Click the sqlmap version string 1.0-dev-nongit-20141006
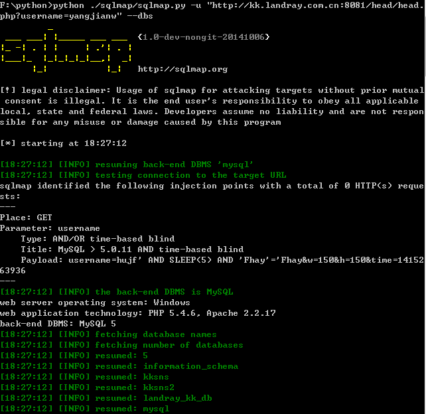The image size is (426, 414). (x=204, y=37)
